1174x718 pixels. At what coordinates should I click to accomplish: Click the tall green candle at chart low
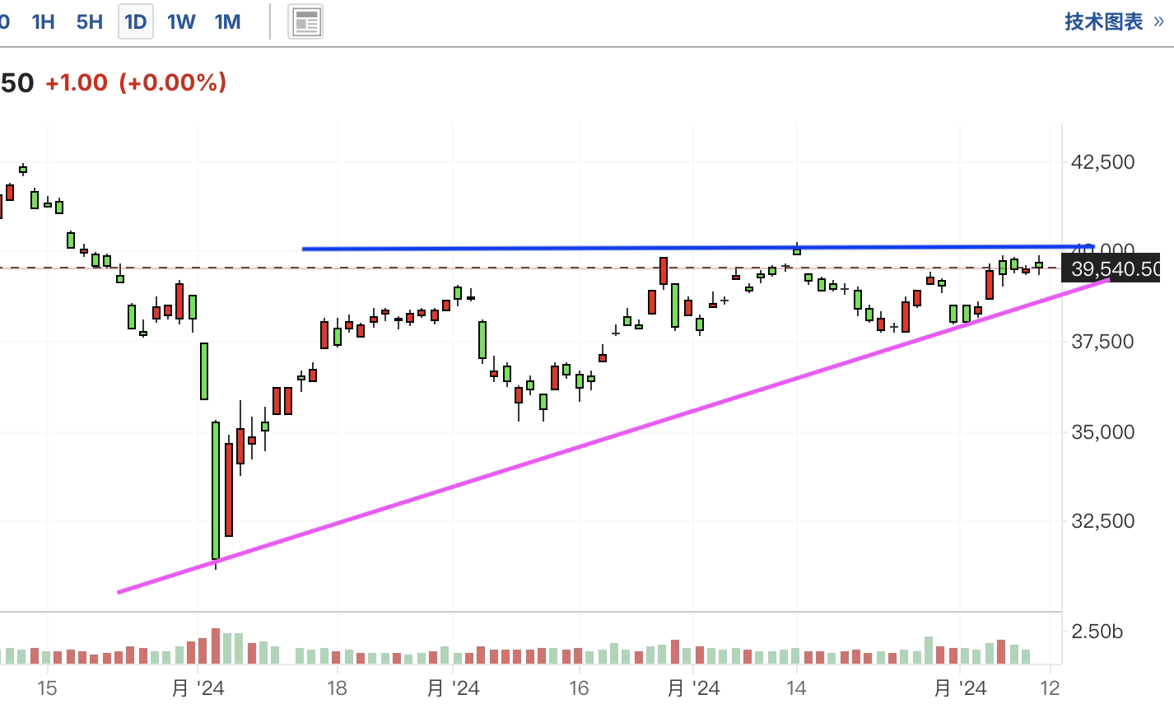pos(216,491)
